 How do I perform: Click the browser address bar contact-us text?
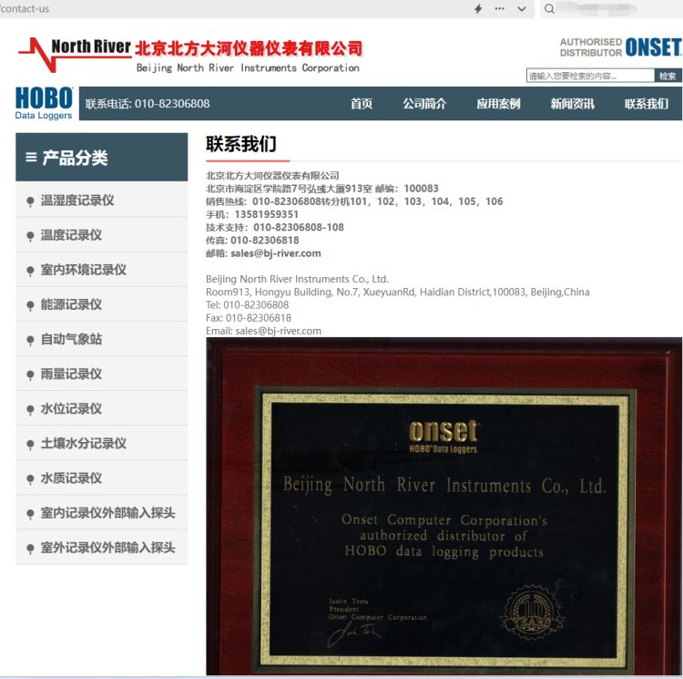pos(25,9)
